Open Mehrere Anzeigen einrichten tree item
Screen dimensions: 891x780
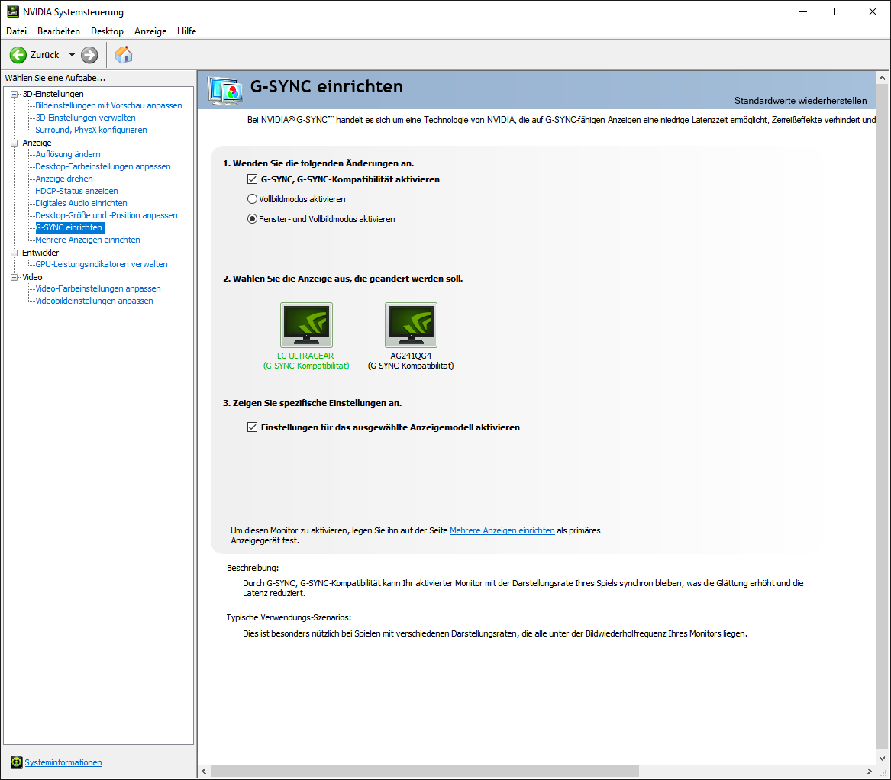pos(88,240)
